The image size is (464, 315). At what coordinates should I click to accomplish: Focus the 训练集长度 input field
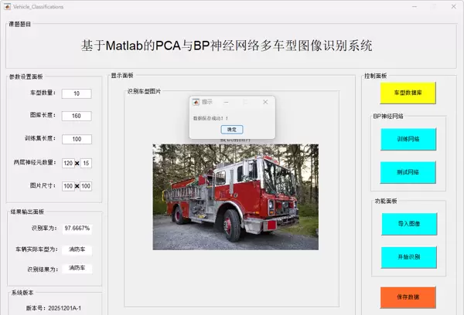pyautogui.click(x=77, y=139)
